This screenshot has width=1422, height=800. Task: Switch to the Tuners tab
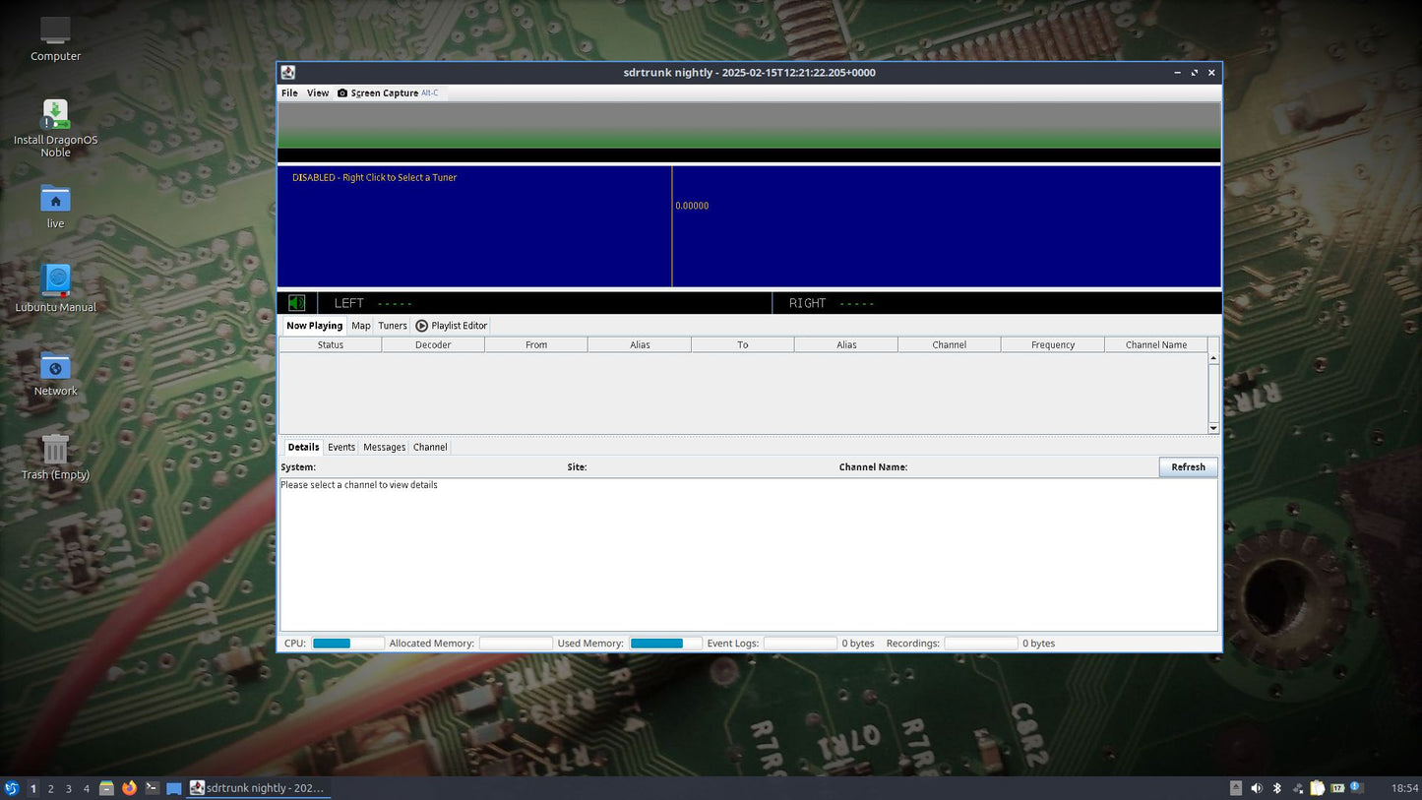click(x=393, y=326)
